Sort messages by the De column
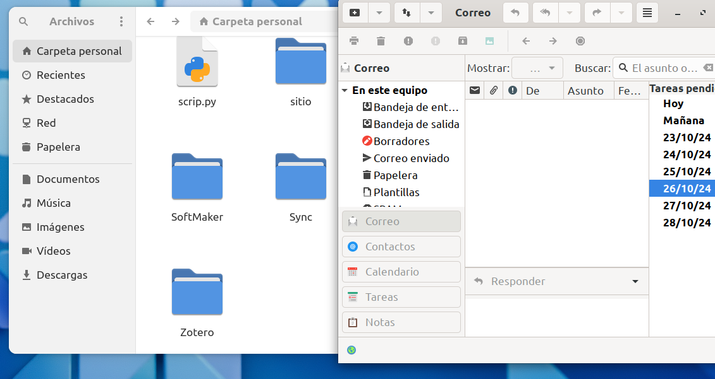Image resolution: width=715 pixels, height=379 pixels. tap(542, 91)
